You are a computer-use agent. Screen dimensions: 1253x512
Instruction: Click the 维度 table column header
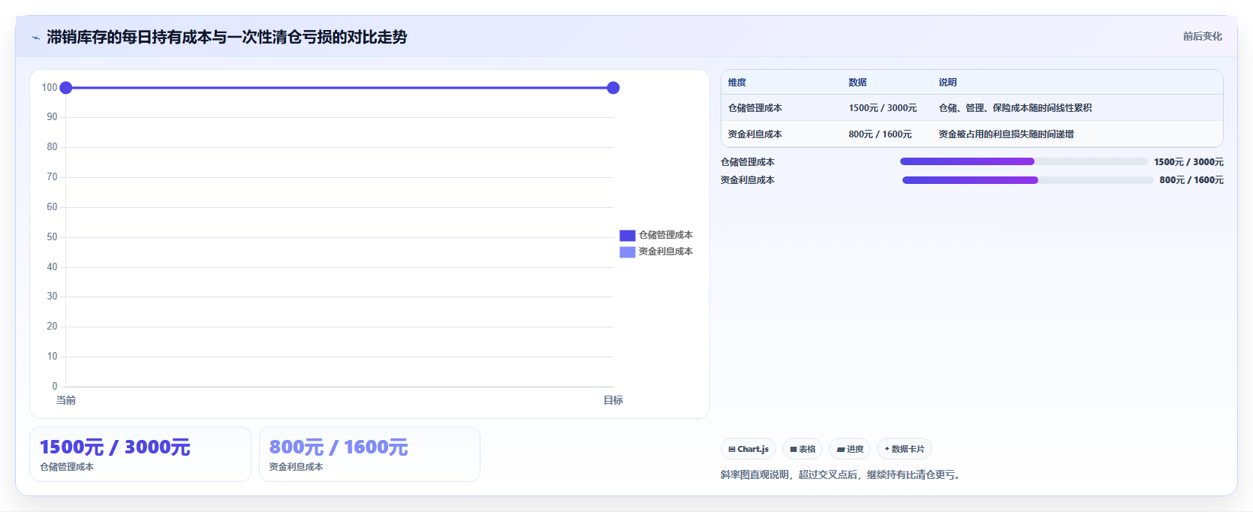(x=737, y=83)
